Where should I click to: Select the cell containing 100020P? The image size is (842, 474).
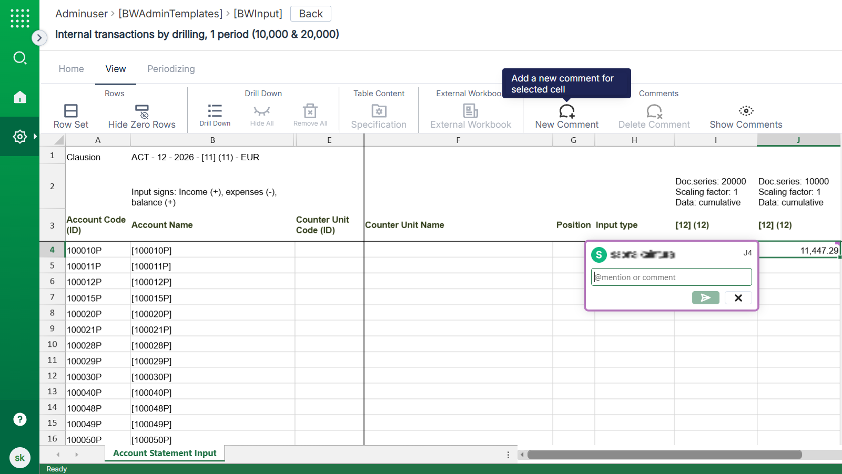[x=98, y=314]
